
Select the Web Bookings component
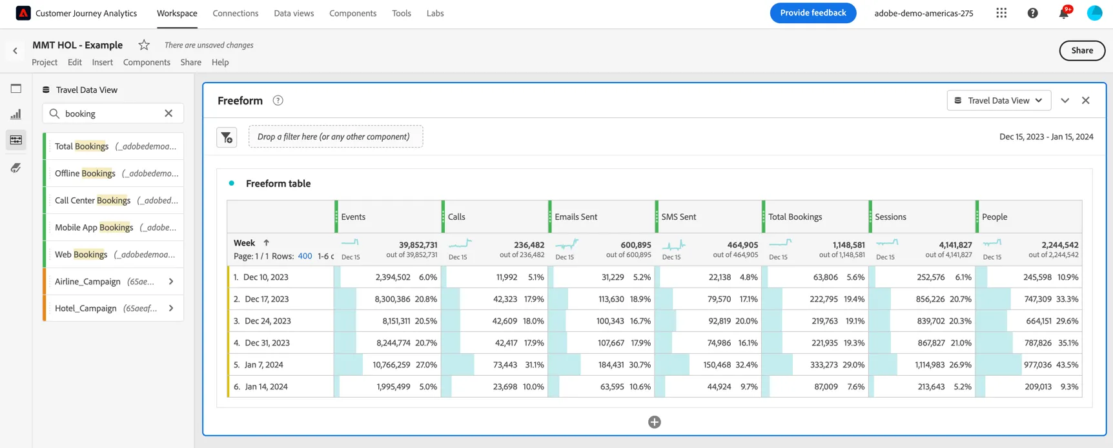point(114,255)
